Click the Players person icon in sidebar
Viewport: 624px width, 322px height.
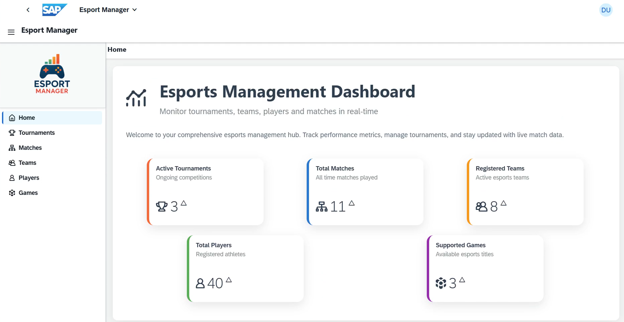coord(12,178)
